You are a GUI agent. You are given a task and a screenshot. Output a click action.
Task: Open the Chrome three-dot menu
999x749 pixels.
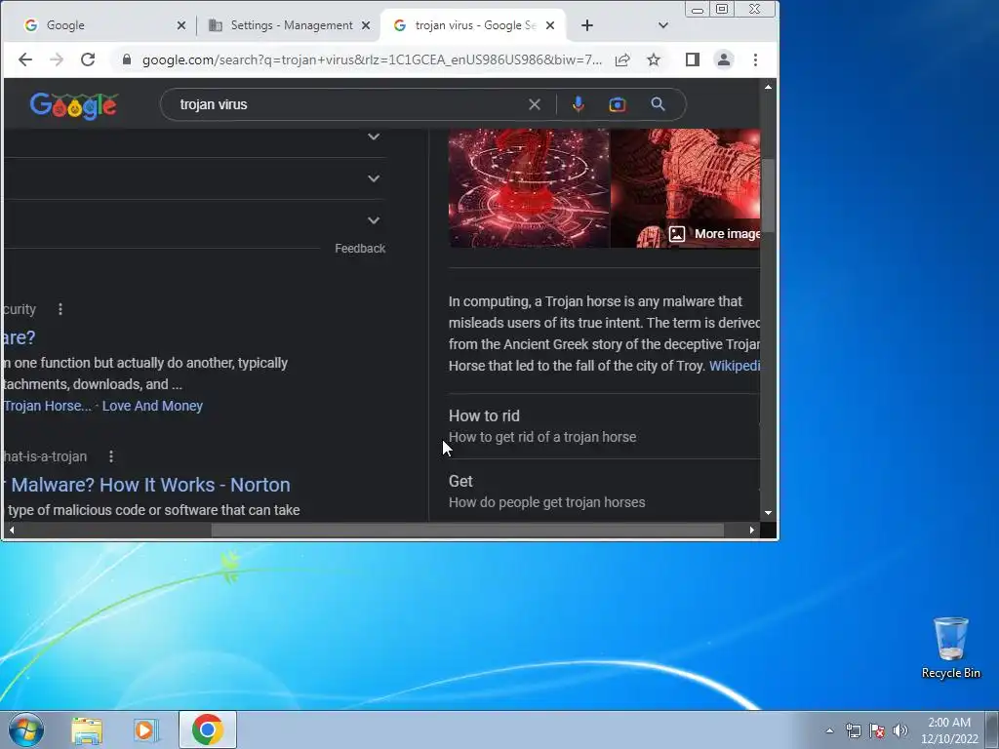[756, 59]
